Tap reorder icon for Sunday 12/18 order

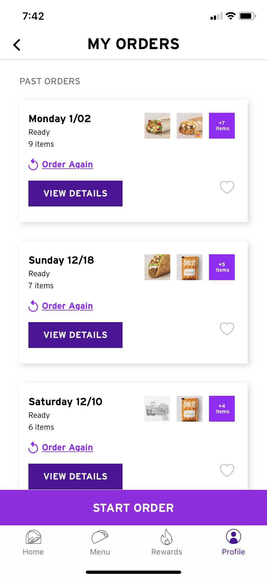click(x=33, y=306)
